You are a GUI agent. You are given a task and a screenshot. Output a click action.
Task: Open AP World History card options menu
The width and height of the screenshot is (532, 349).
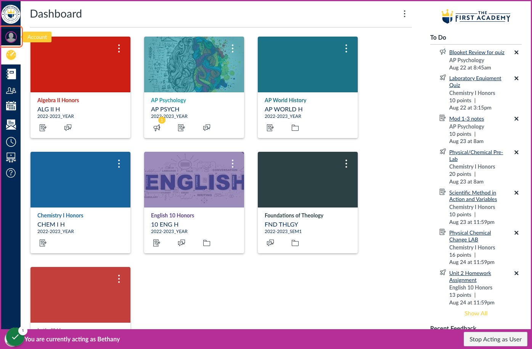346,48
